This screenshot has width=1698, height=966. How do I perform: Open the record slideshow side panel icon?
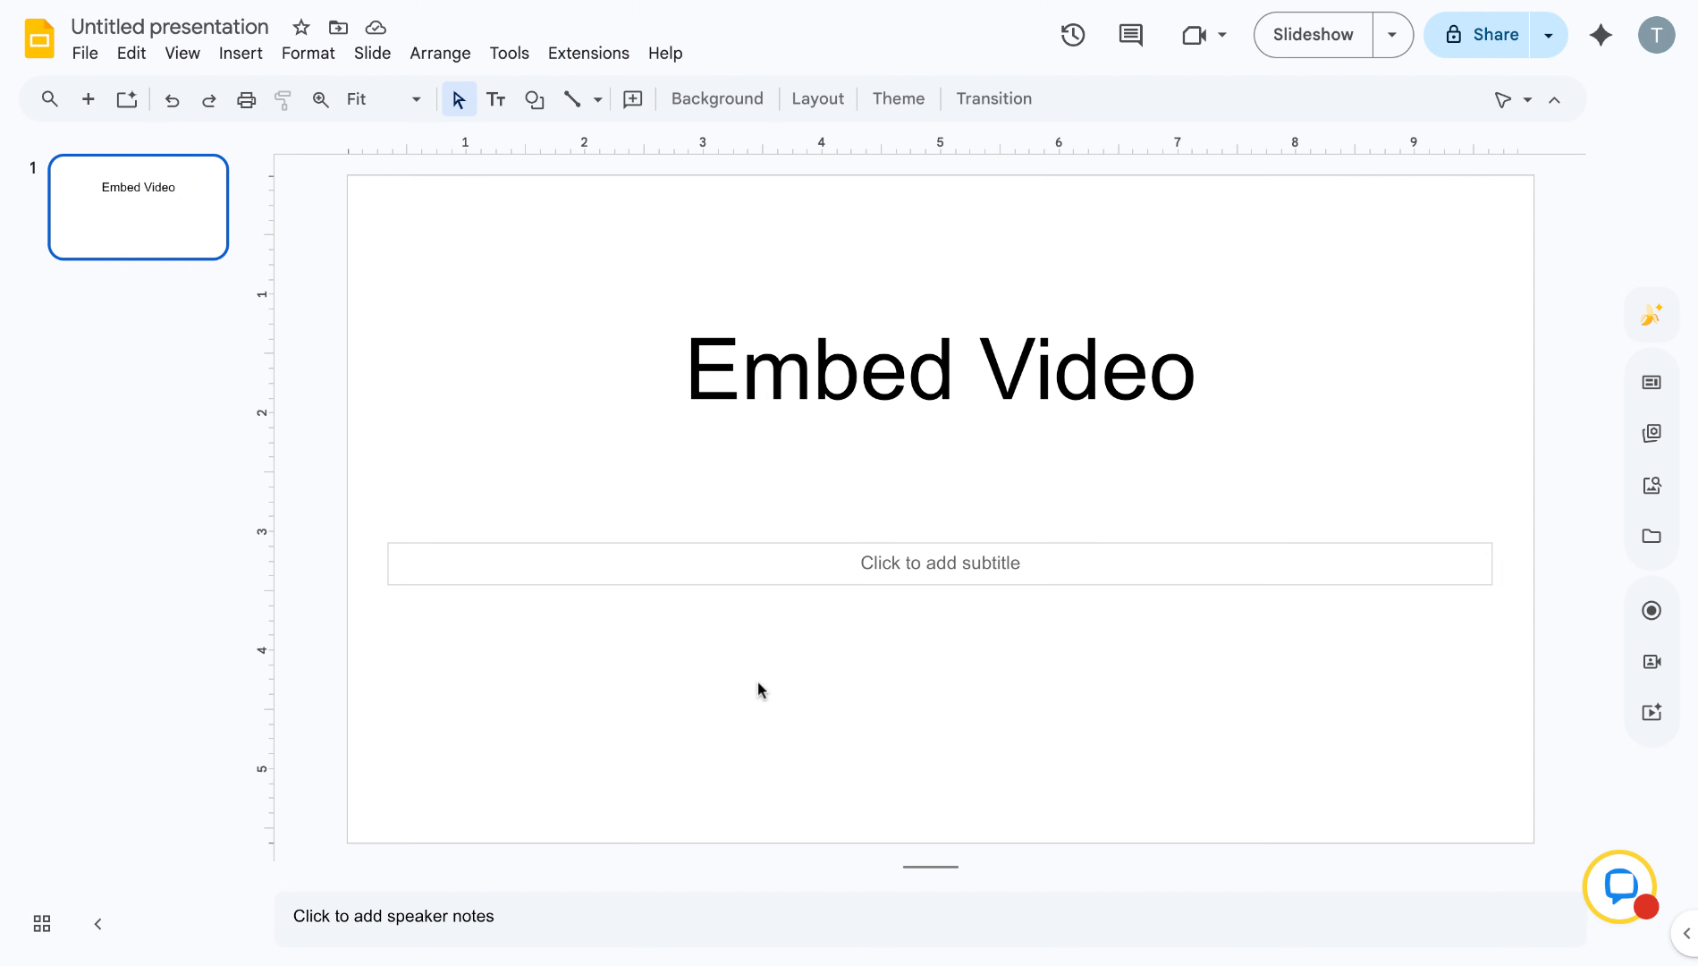click(1652, 610)
